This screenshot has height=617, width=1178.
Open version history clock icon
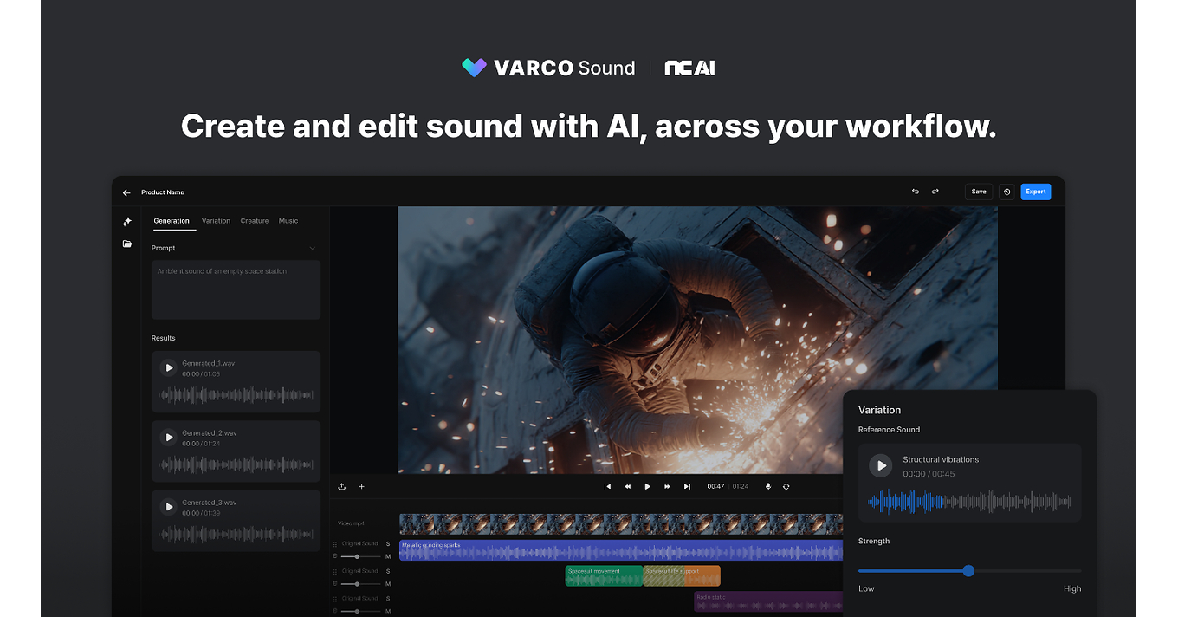(x=1006, y=192)
